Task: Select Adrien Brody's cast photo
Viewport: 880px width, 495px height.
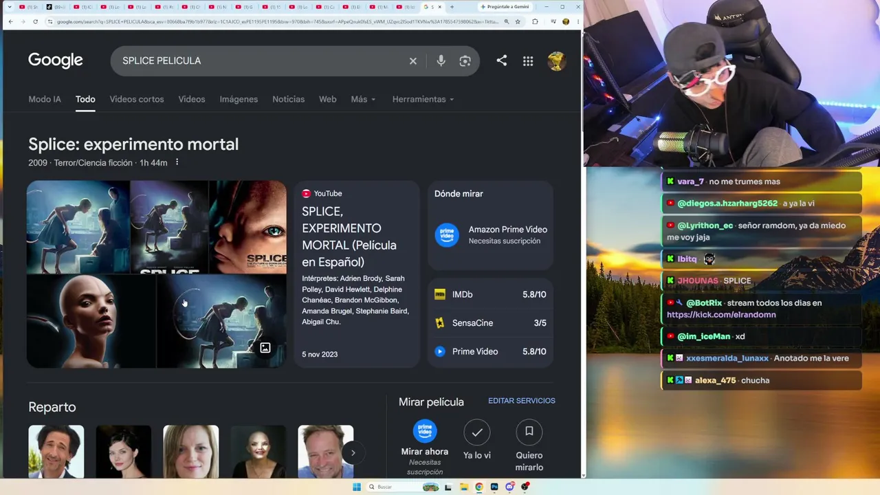Action: tap(56, 452)
